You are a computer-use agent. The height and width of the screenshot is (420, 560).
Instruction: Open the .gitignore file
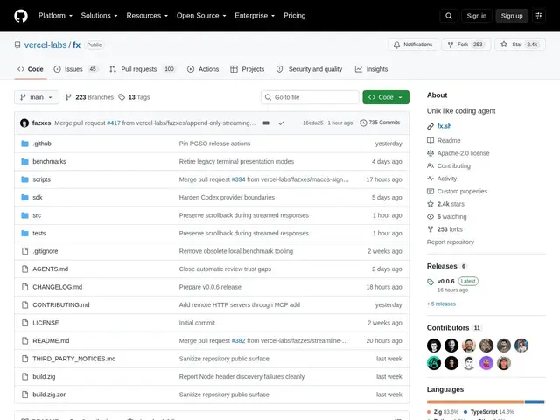tap(45, 251)
